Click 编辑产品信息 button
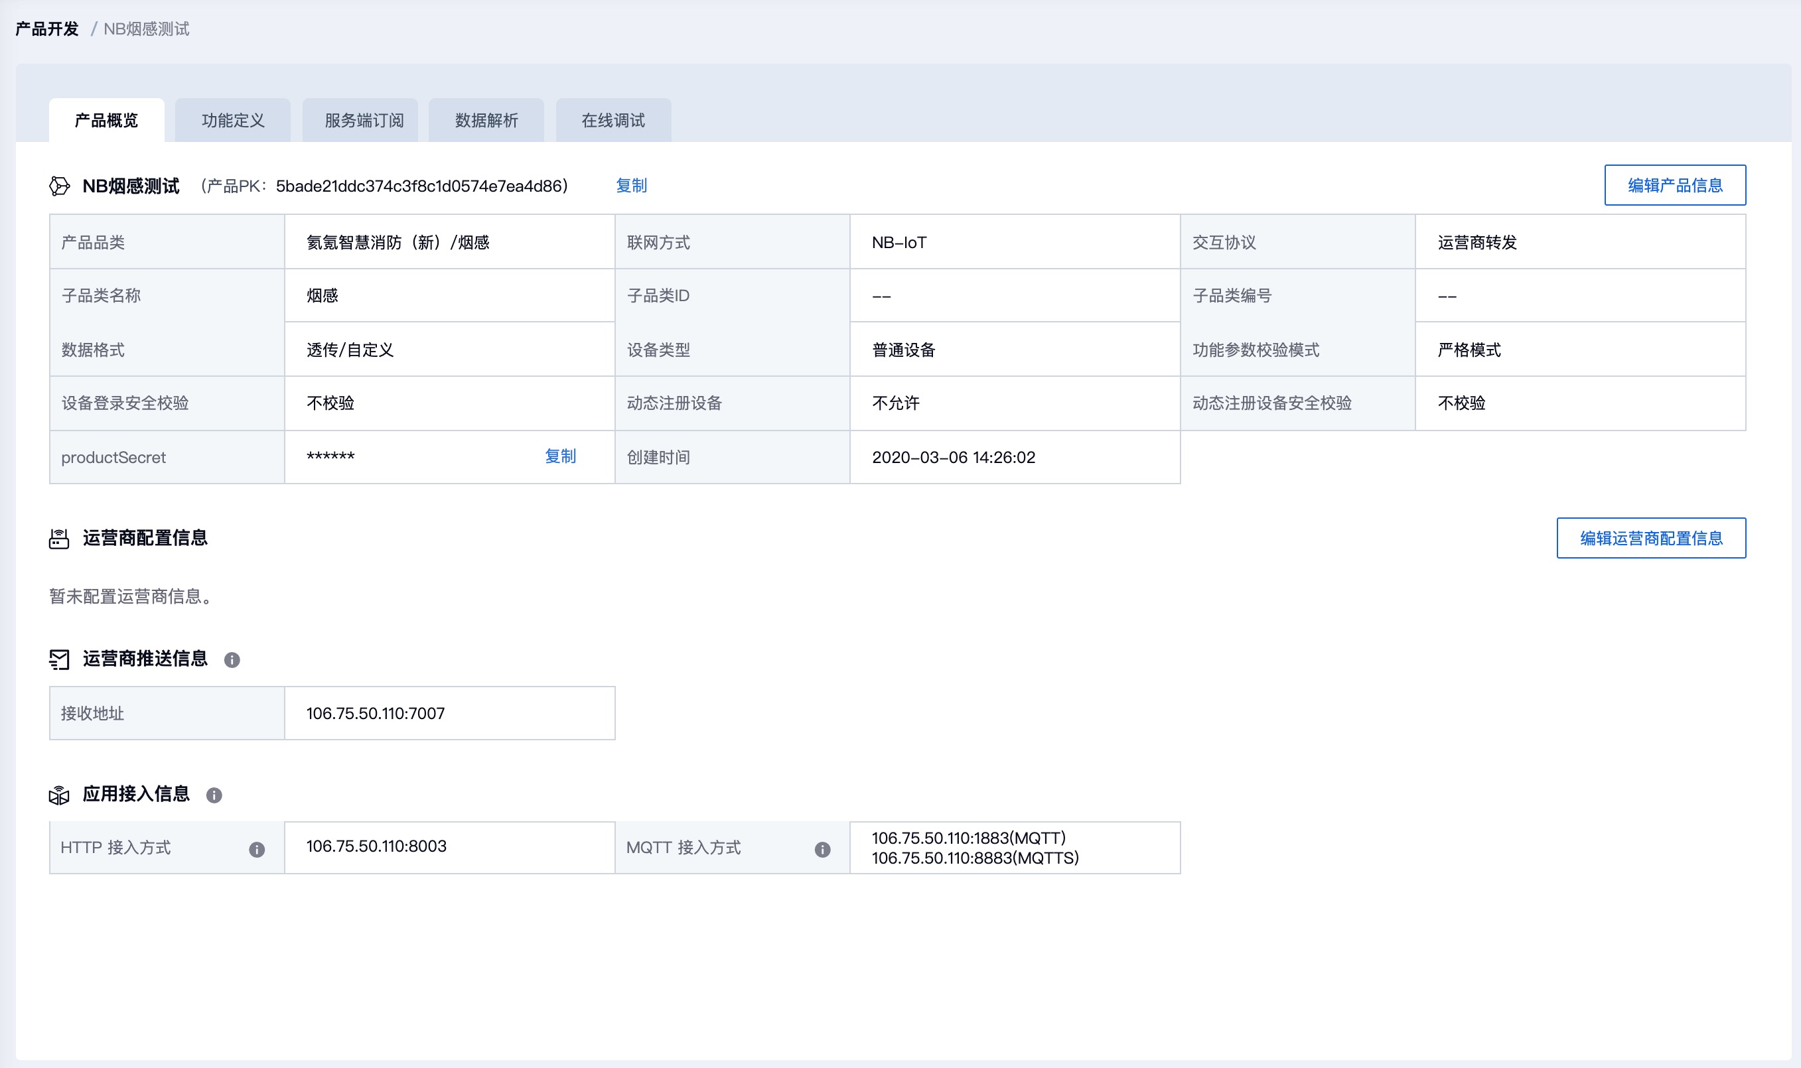The width and height of the screenshot is (1801, 1068). coord(1674,186)
